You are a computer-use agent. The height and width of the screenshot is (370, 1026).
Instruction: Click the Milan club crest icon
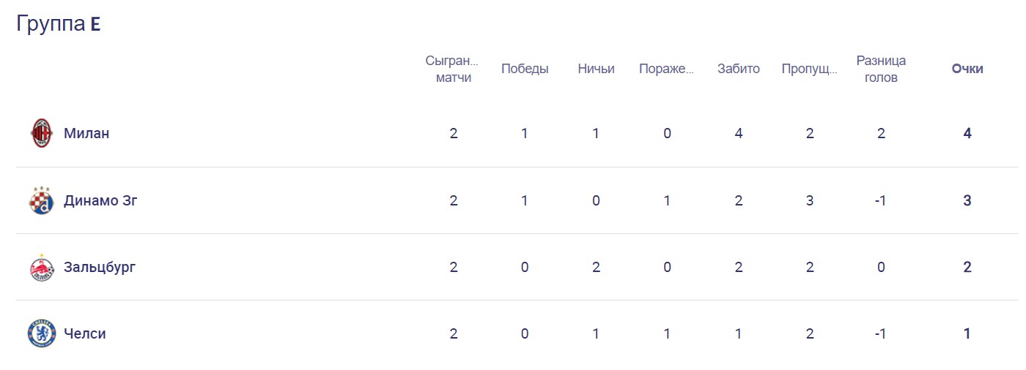42,133
